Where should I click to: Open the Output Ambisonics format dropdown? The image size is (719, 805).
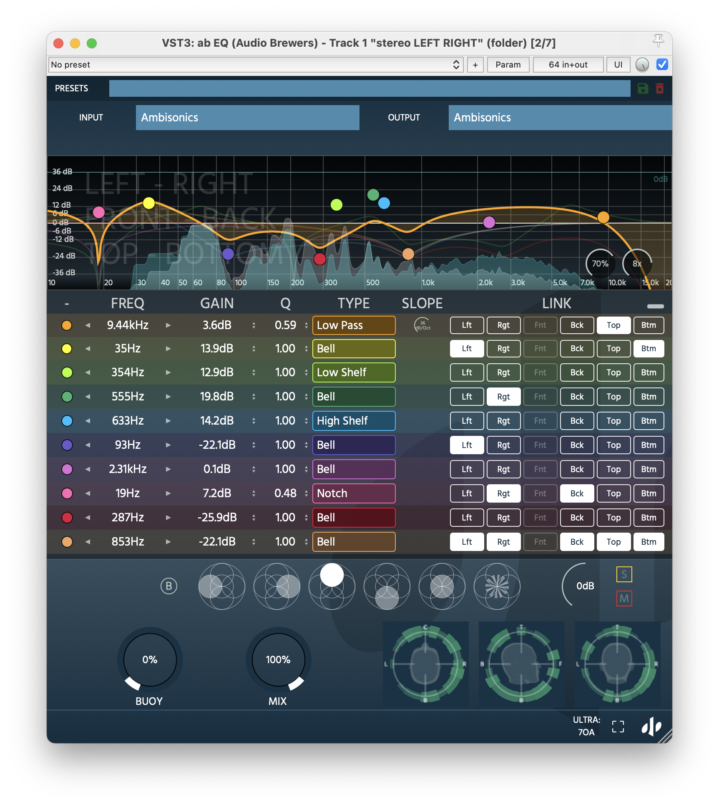(560, 118)
